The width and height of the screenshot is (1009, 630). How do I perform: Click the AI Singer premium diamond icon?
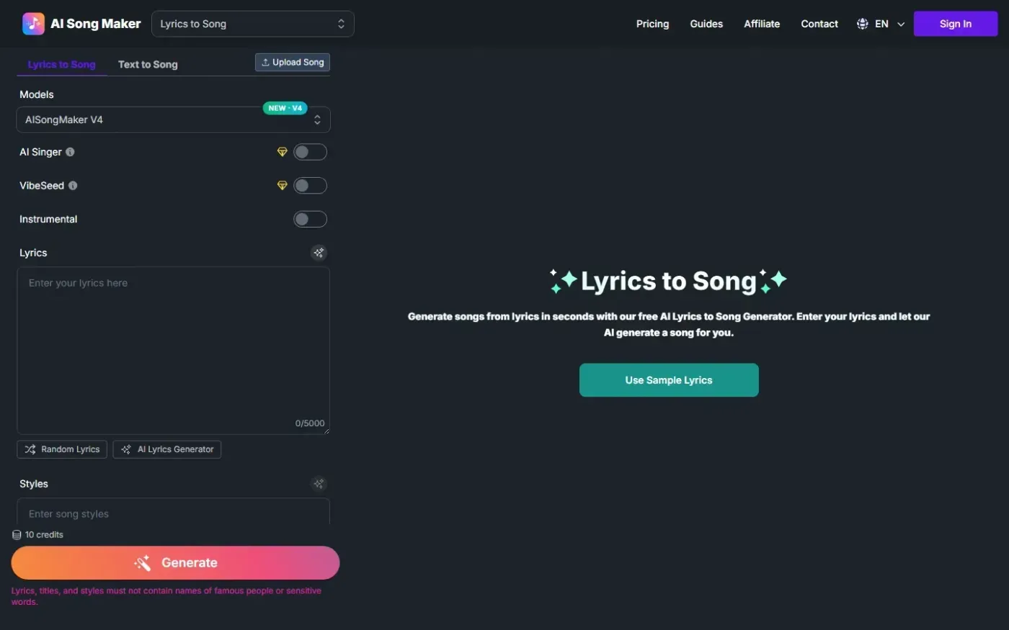pyautogui.click(x=283, y=152)
